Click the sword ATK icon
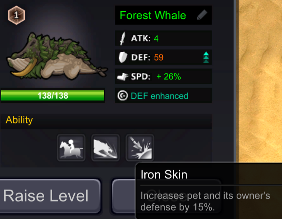Image resolution: width=282 pixels, height=219 pixels. [x=123, y=38]
